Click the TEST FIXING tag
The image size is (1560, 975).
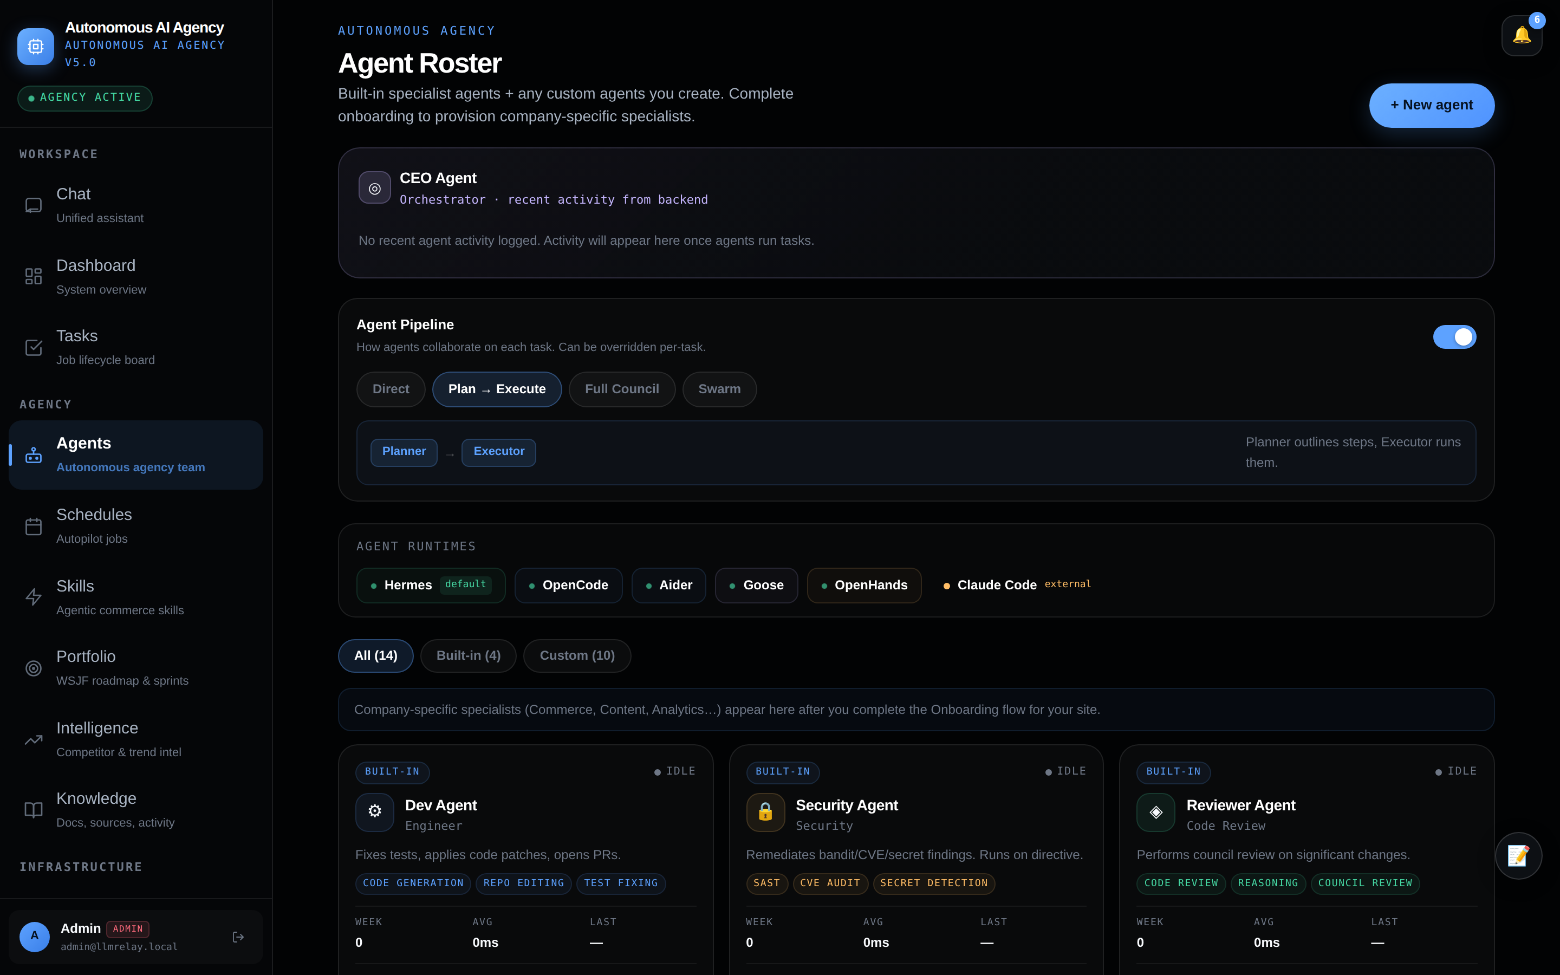pyautogui.click(x=621, y=883)
